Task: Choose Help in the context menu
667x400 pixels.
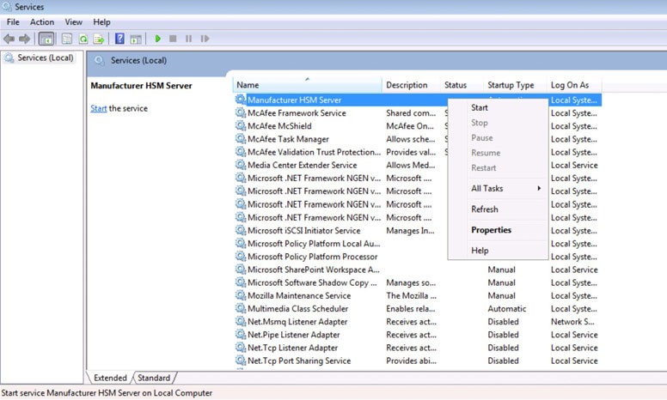Action: point(498,251)
